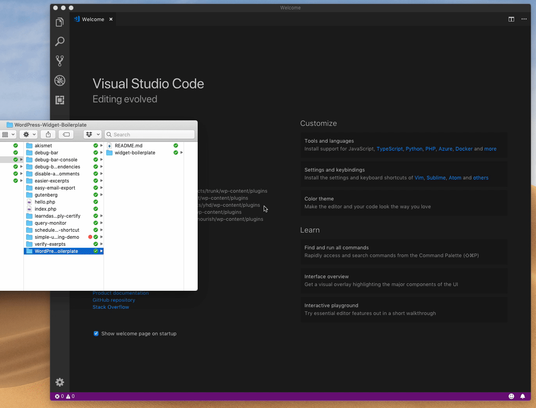Image resolution: width=536 pixels, height=408 pixels.
Task: Click the Tools and languages heading
Action: [x=329, y=141]
